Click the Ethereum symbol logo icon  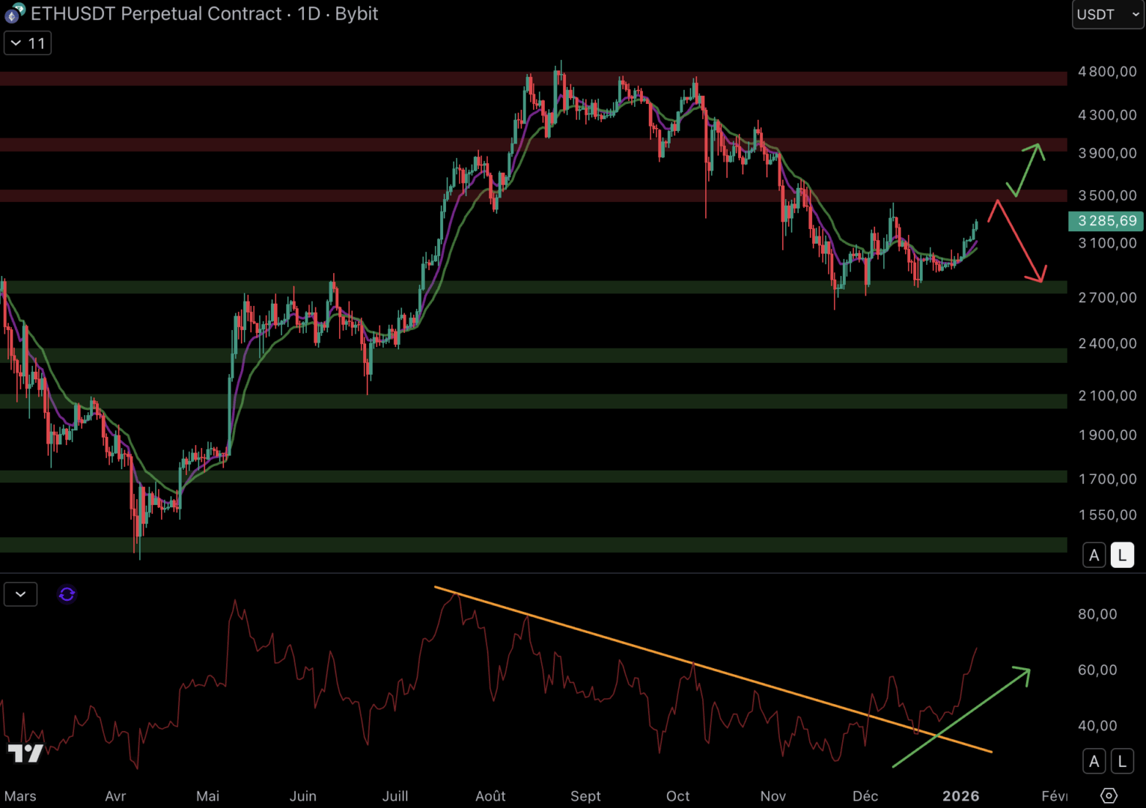point(14,13)
